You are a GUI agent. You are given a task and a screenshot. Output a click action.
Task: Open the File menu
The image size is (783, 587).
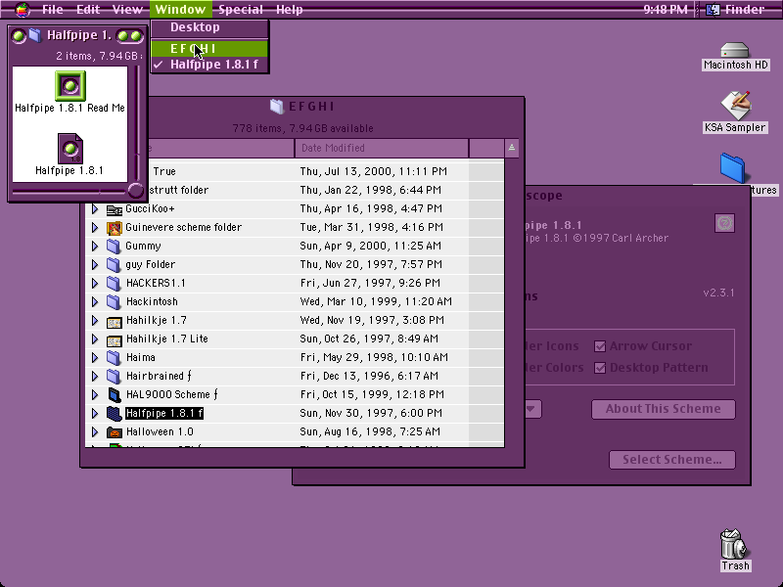(x=53, y=10)
